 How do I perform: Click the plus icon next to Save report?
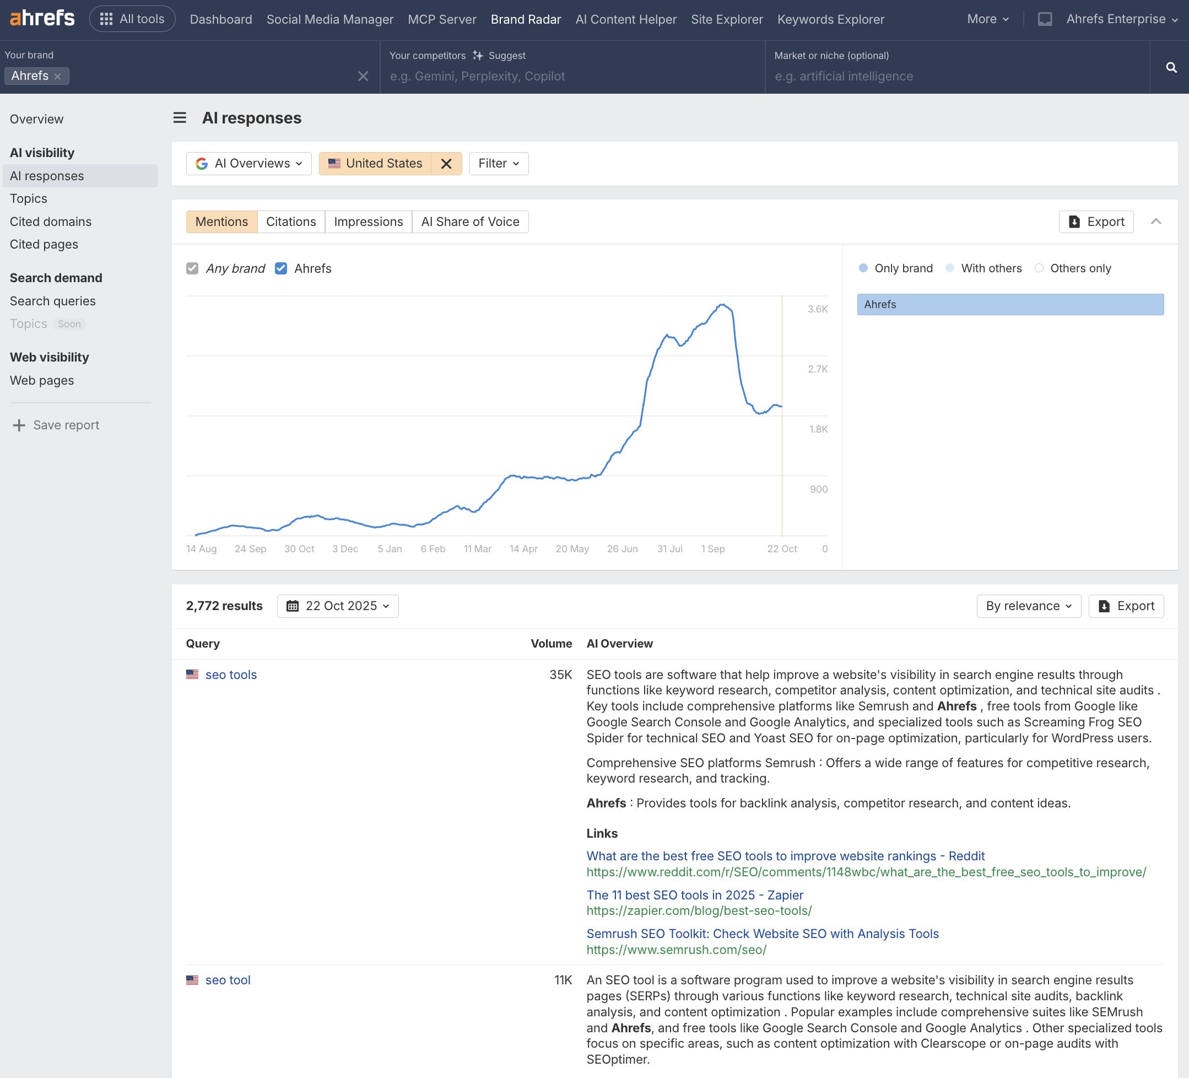[x=18, y=425]
